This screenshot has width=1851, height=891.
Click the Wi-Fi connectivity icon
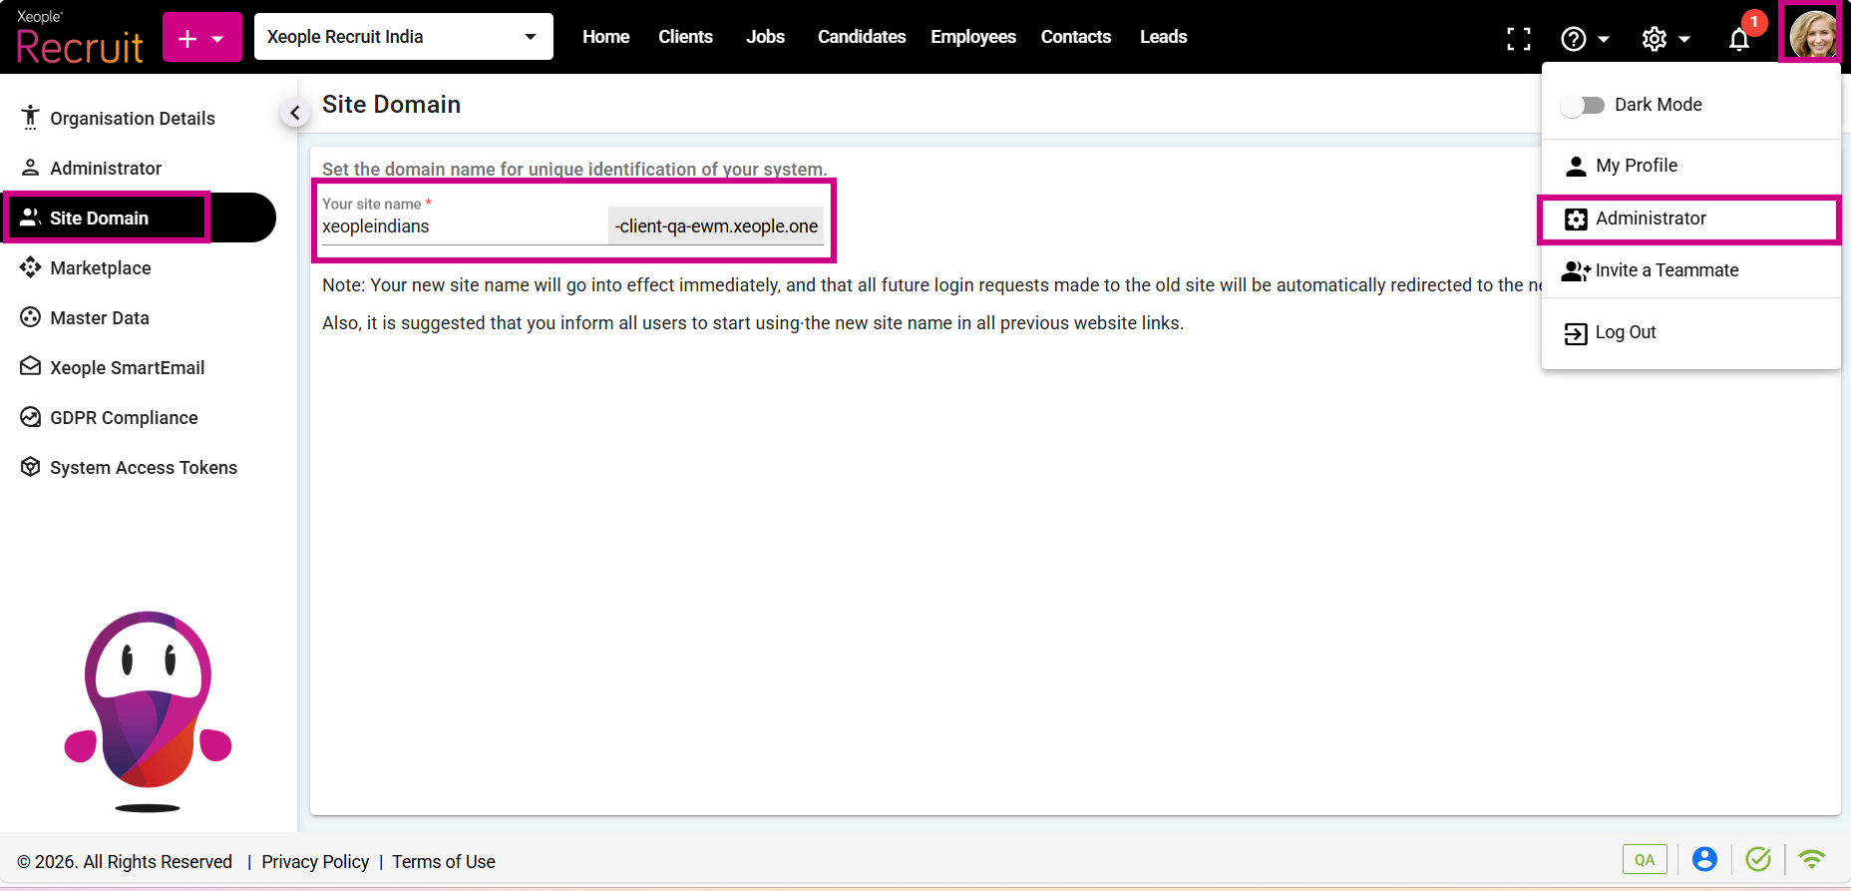(1811, 859)
